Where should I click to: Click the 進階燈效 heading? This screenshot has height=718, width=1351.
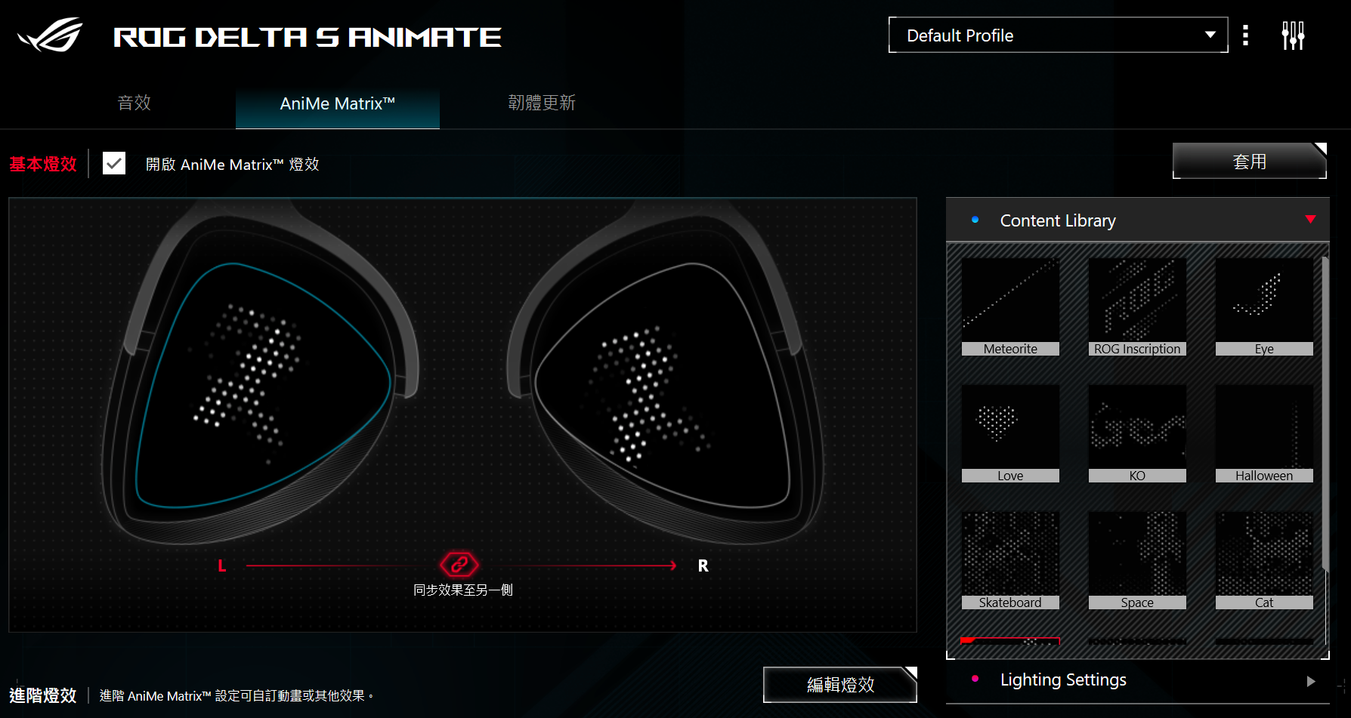tap(43, 695)
